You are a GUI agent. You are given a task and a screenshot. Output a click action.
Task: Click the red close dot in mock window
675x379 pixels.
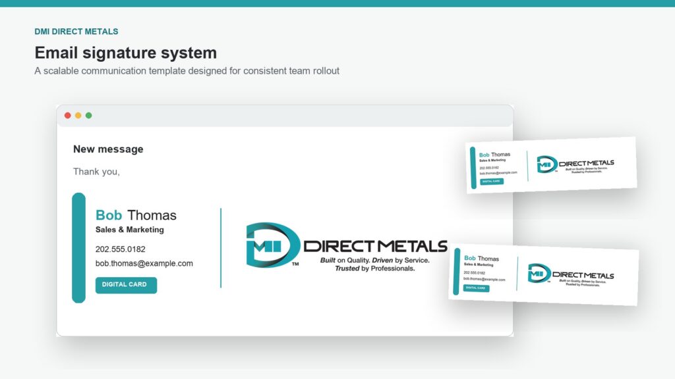pos(68,115)
